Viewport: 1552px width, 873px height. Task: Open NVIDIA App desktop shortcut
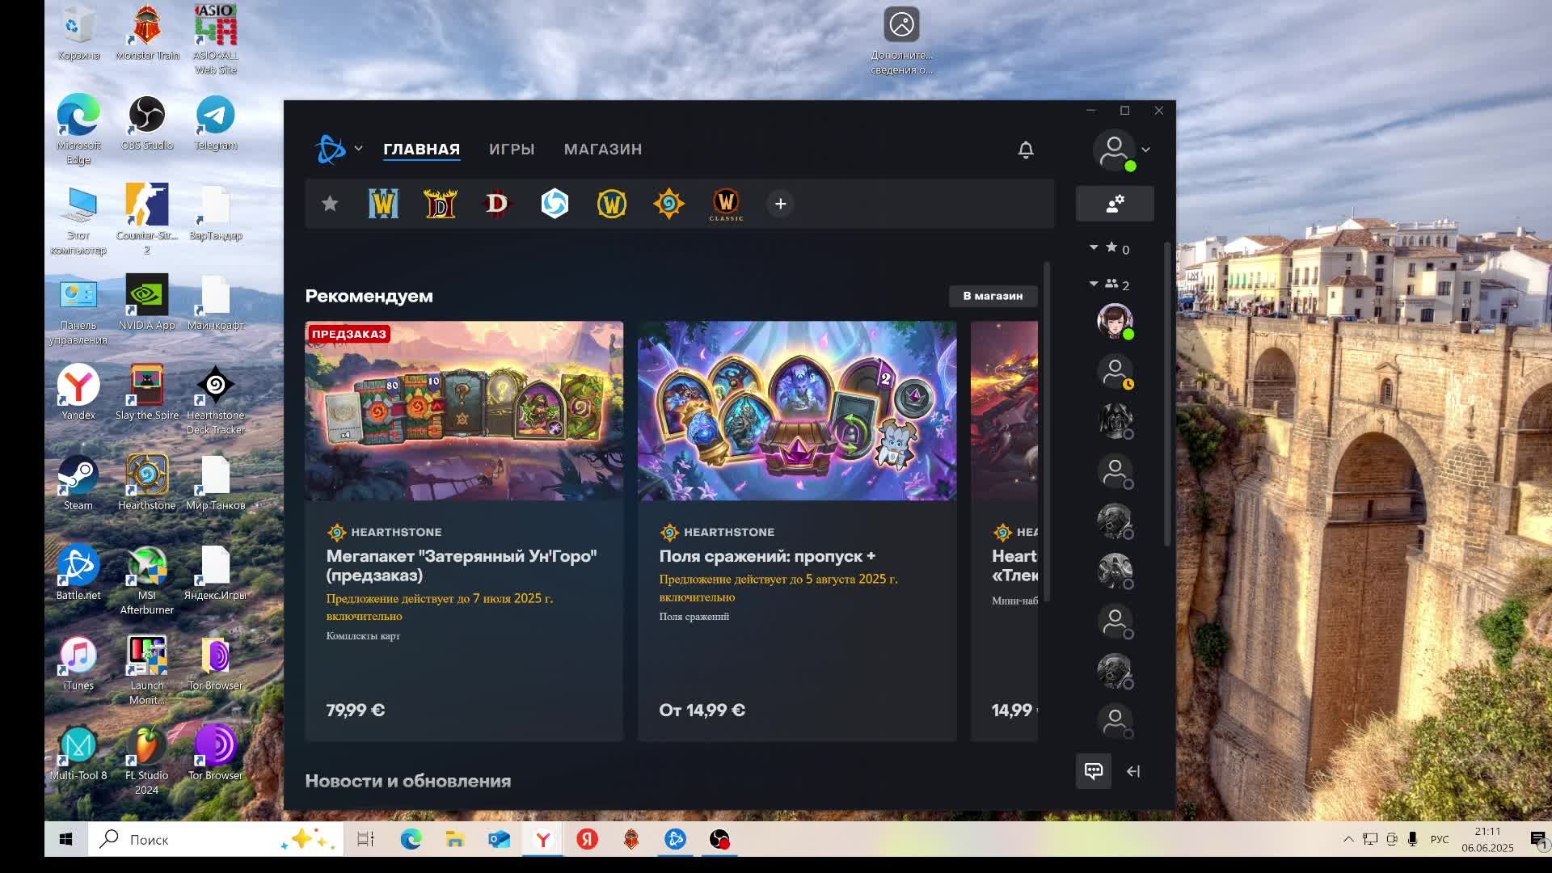click(x=146, y=302)
